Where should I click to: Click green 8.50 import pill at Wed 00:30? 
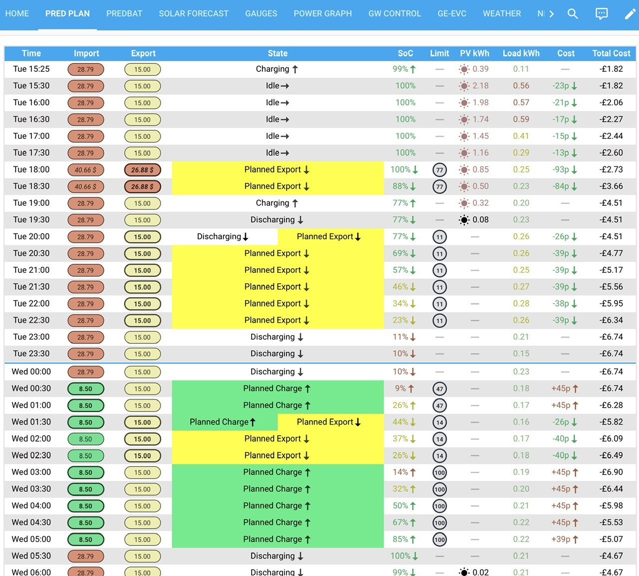86,389
